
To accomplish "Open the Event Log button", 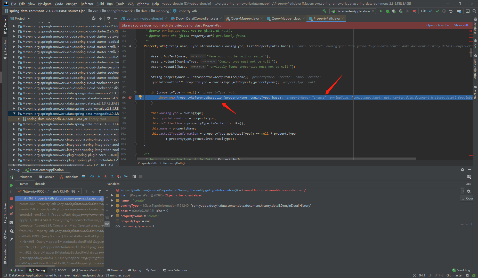I will point(461,270).
